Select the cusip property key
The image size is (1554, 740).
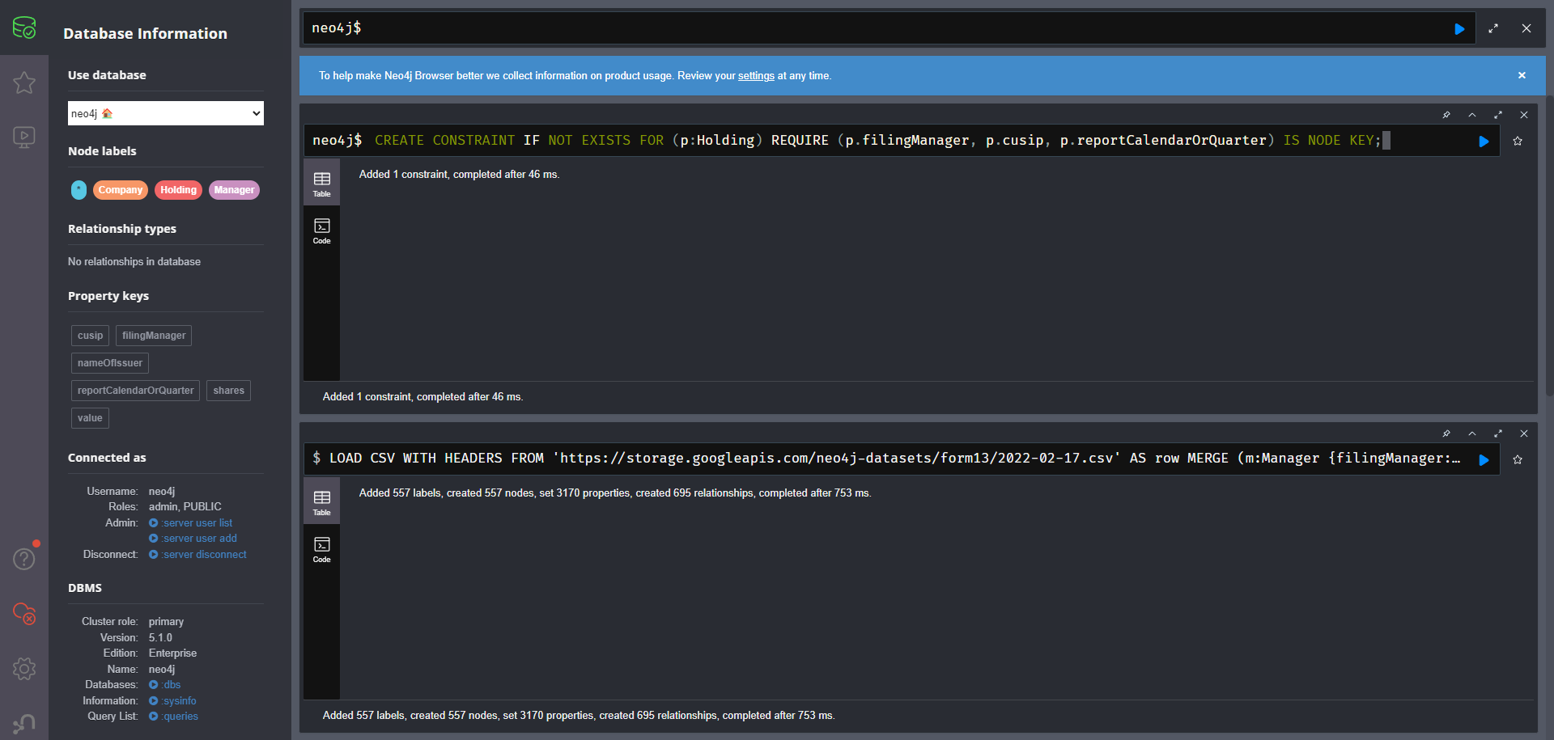(x=90, y=336)
